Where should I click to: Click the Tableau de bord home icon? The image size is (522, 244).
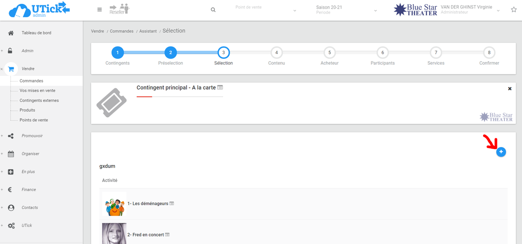[11, 33]
